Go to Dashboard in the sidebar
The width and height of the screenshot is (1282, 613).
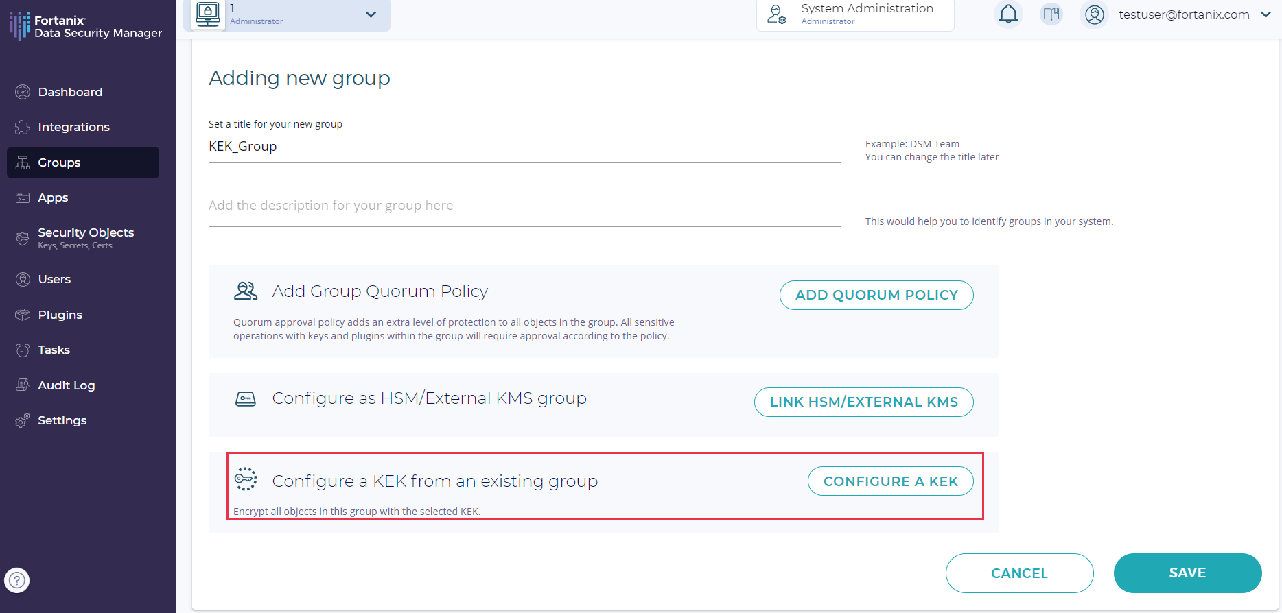pos(70,92)
